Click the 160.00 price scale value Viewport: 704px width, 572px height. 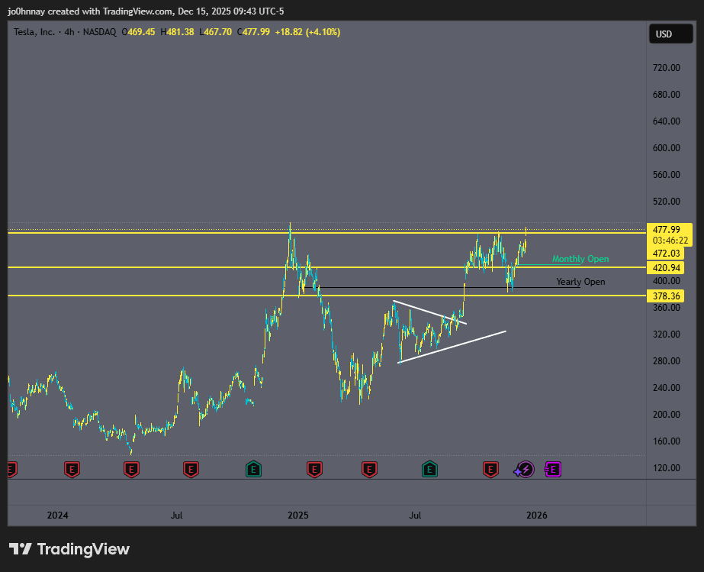[667, 441]
